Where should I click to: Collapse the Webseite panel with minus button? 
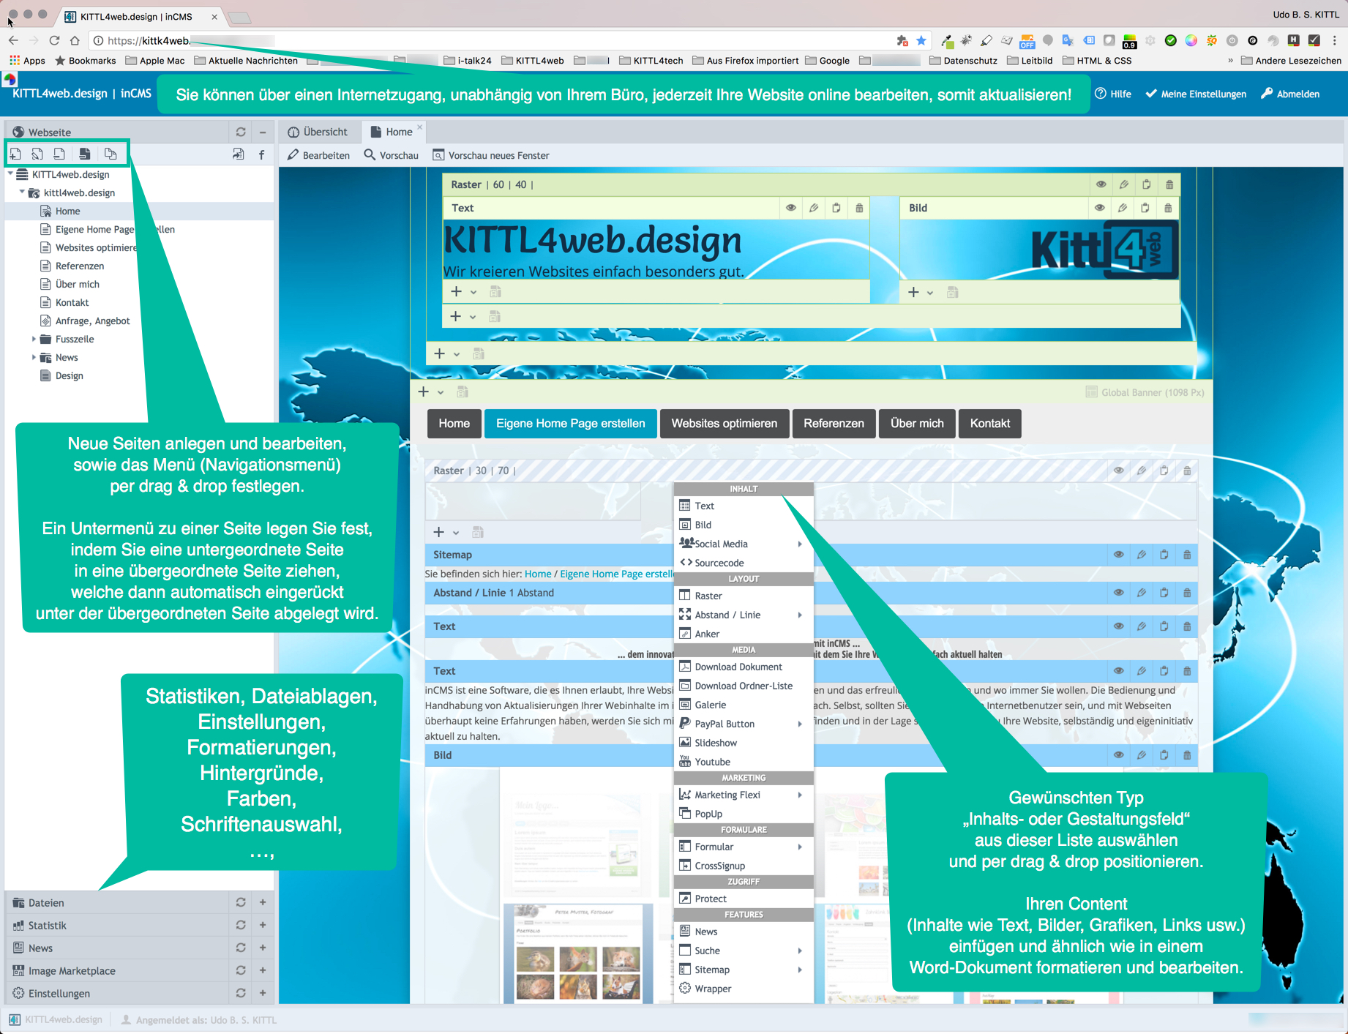[x=263, y=132]
